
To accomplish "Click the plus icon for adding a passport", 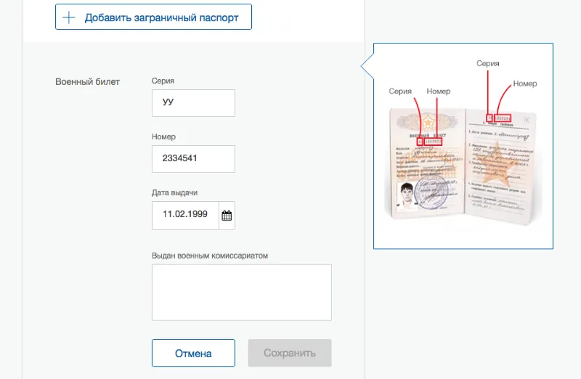I will coord(70,17).
